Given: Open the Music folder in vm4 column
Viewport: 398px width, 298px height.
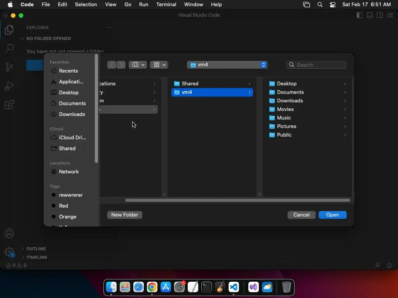Looking at the screenshot, I should click(307, 118).
